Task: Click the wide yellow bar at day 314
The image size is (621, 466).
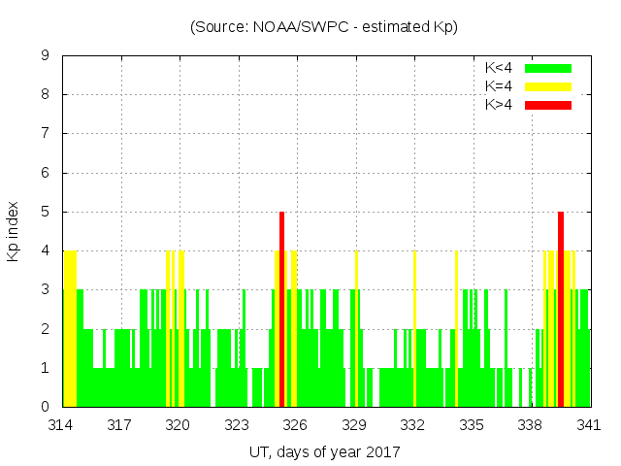Action: [70, 328]
